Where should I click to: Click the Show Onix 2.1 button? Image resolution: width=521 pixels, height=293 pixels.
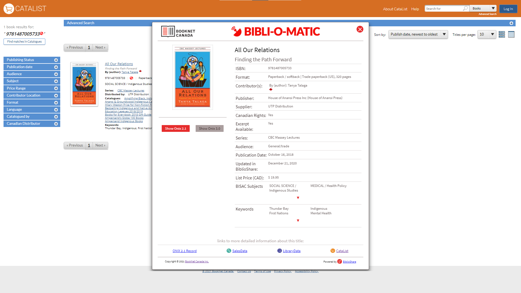click(x=176, y=129)
